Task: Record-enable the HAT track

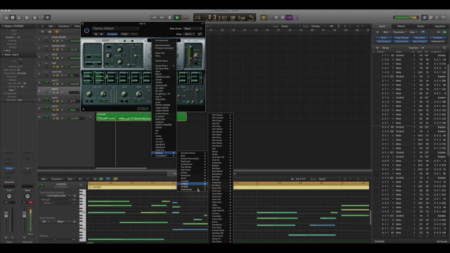Action: coord(62,67)
